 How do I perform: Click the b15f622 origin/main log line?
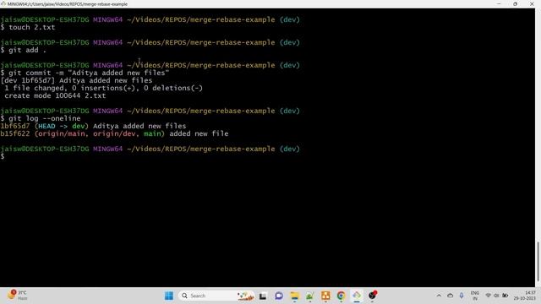point(114,133)
